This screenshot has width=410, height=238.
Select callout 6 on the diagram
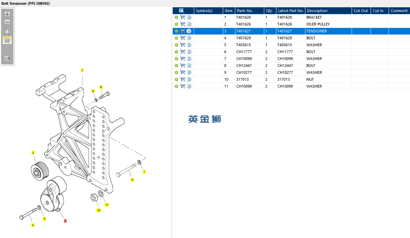[x=132, y=180]
